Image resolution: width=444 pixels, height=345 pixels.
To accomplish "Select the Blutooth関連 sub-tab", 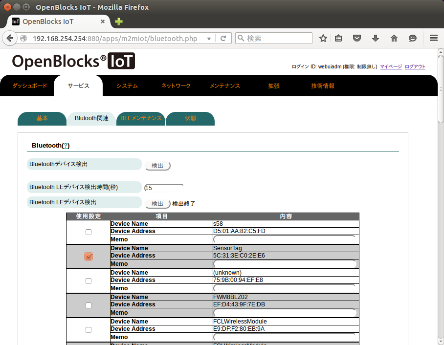I will 91,118.
